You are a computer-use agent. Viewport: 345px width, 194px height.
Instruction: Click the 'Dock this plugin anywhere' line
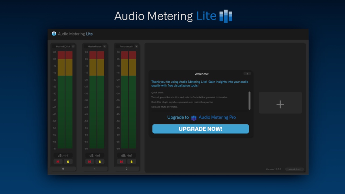182,102
